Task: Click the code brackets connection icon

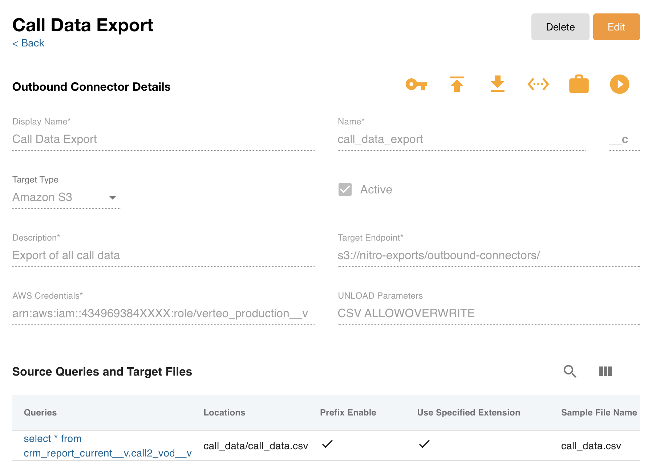Action: click(538, 85)
